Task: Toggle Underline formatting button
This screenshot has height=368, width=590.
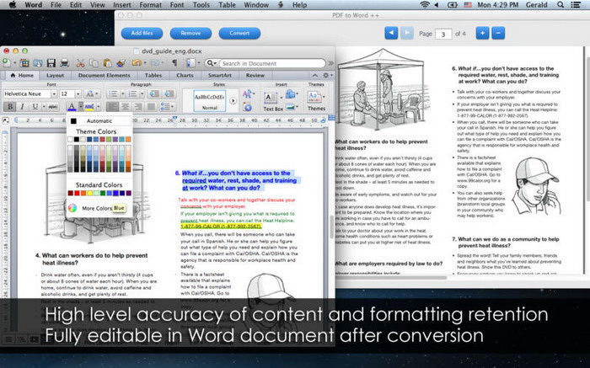Action: point(35,107)
